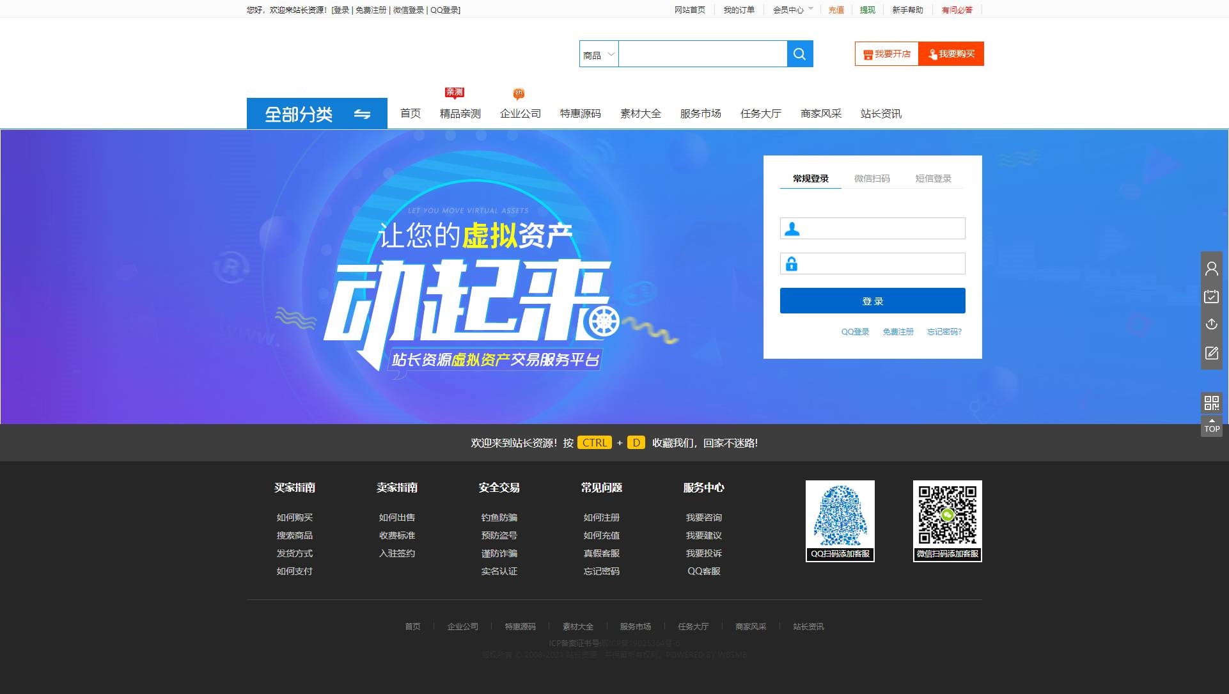
Task: Focus the top search input box
Action: point(703,54)
